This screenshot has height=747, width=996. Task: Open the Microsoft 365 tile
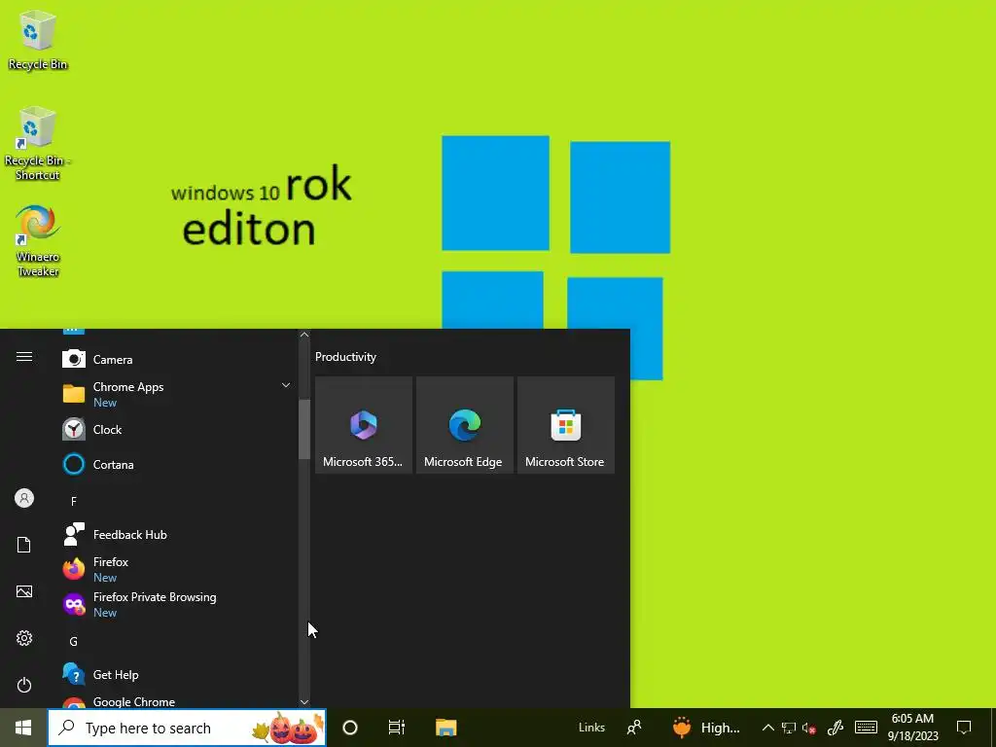point(364,425)
